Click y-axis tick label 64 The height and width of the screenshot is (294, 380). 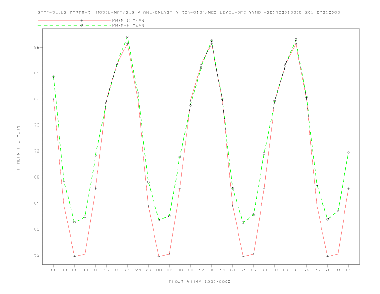click(37, 203)
